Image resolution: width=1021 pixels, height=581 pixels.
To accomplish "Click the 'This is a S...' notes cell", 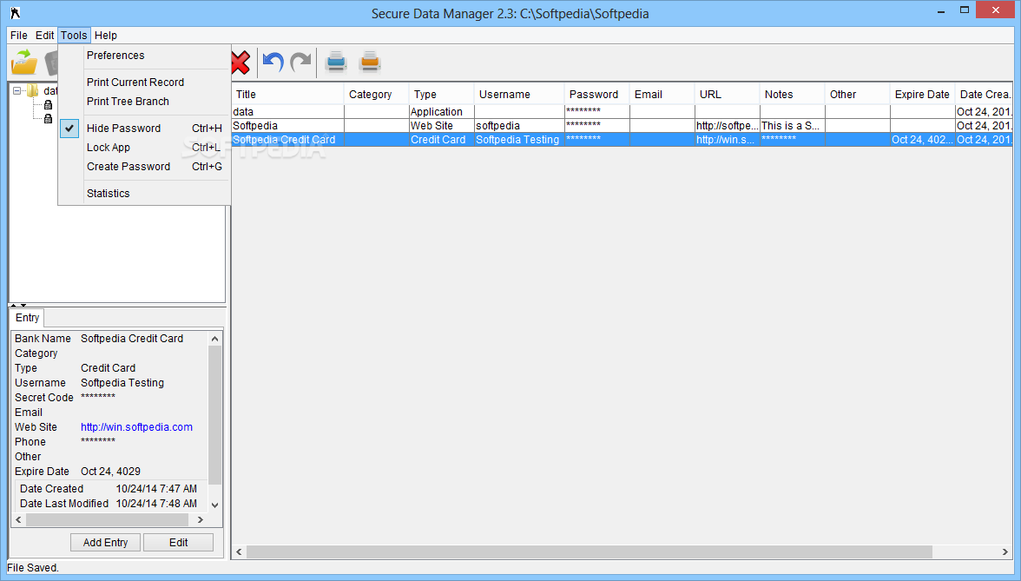I will [793, 126].
